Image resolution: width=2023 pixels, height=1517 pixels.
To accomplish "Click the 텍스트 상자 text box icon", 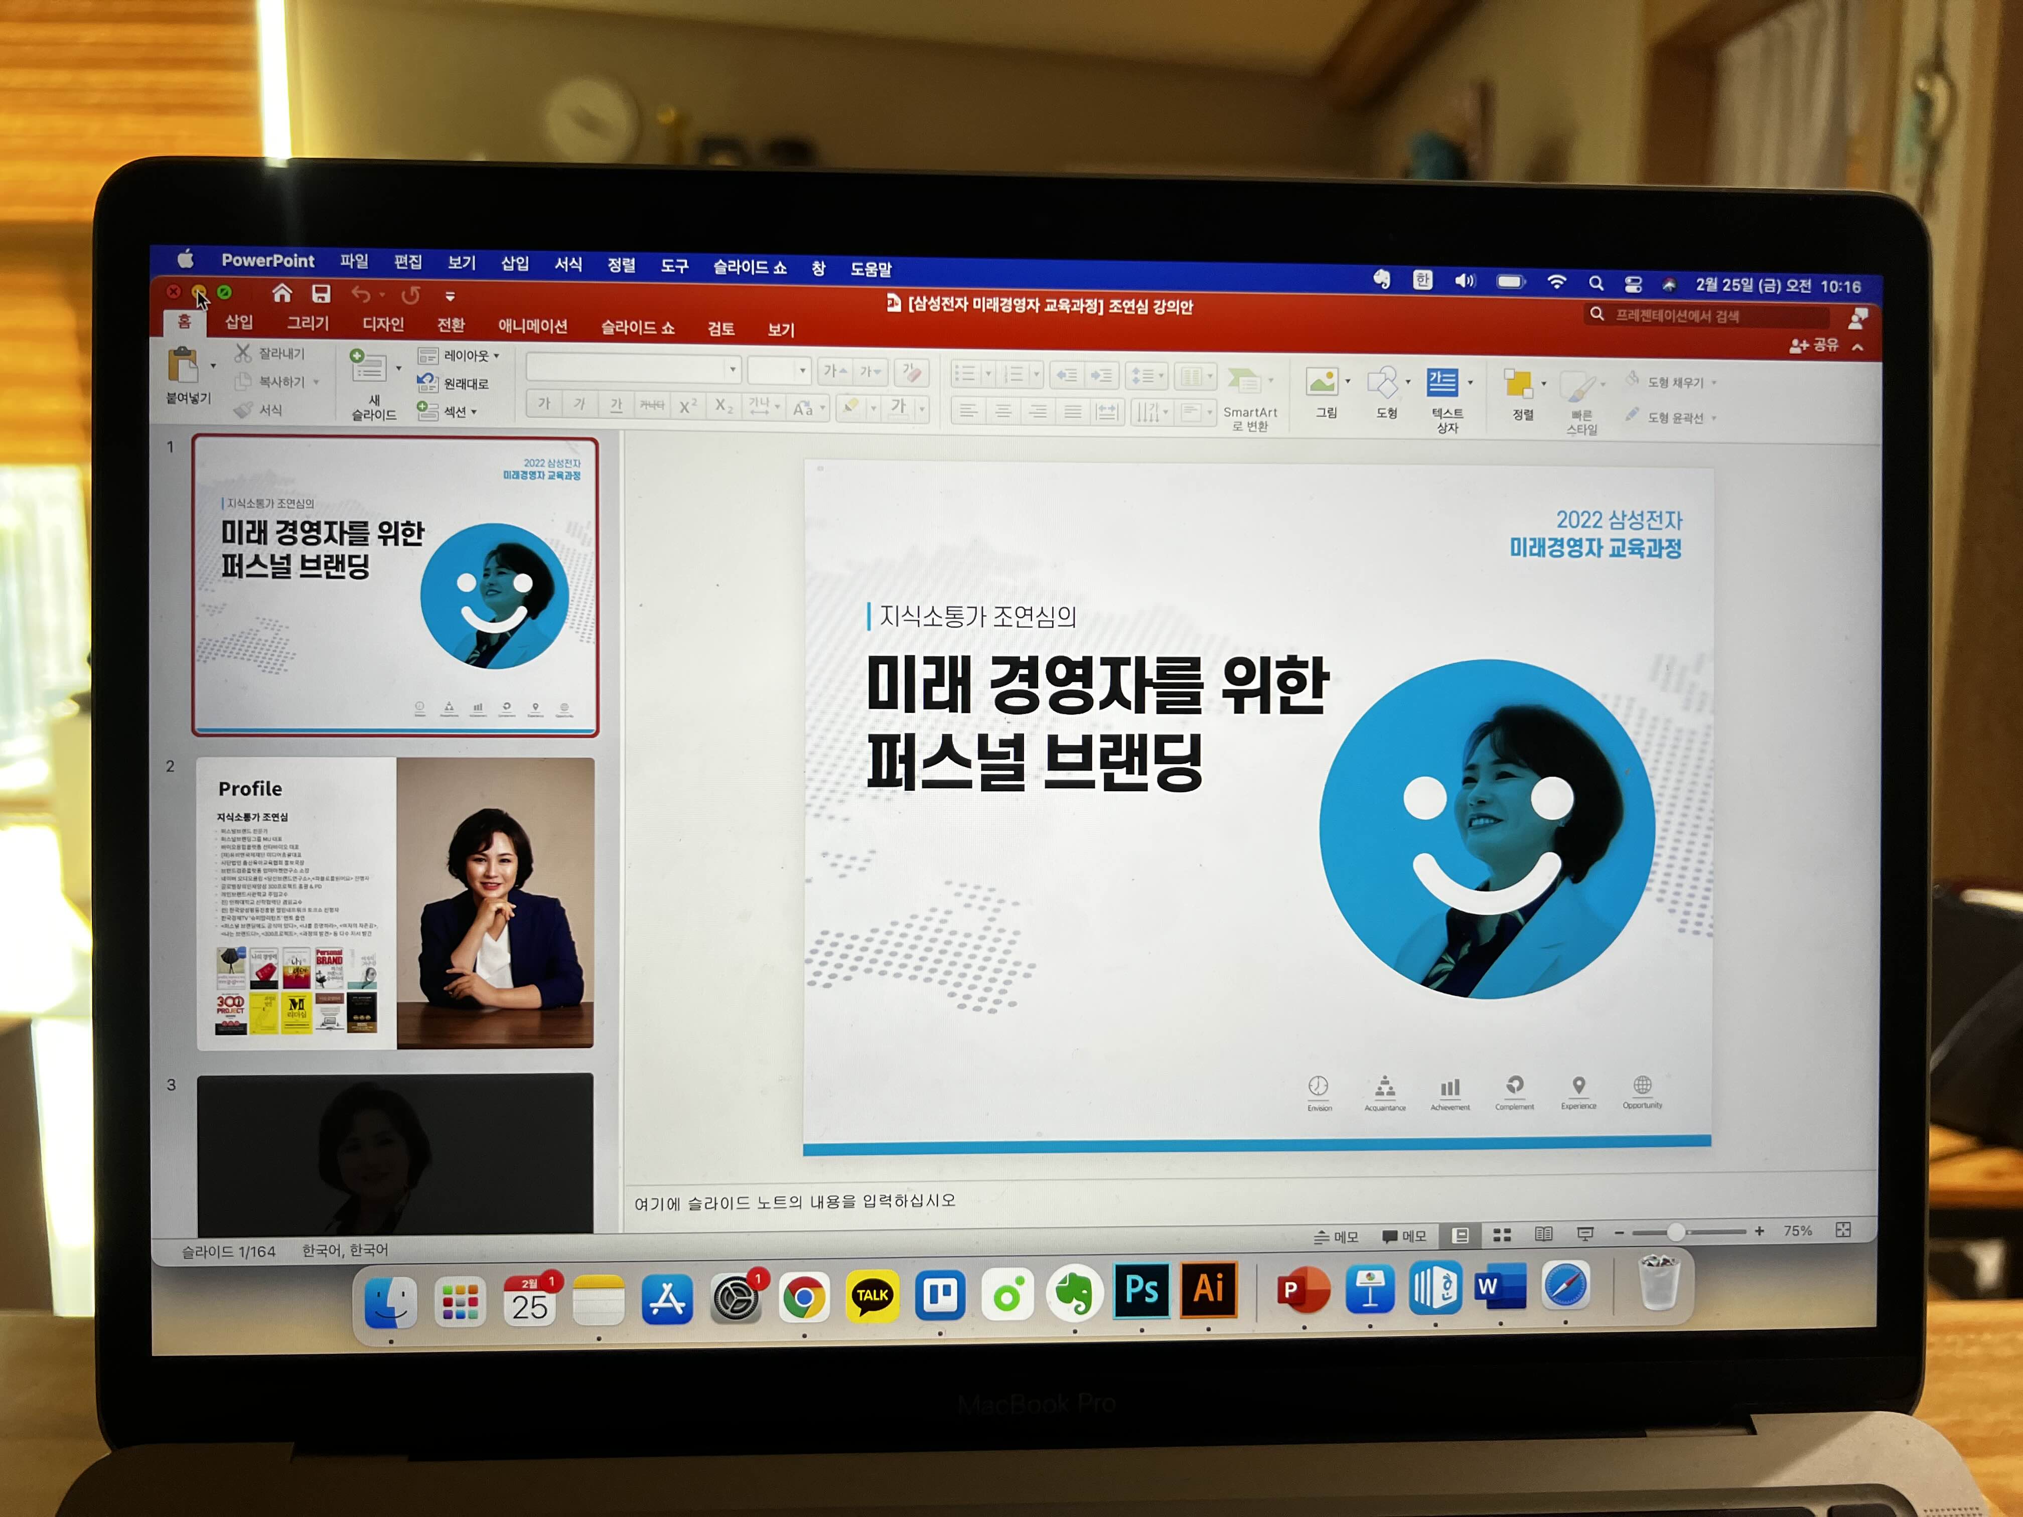I will click(x=1441, y=383).
